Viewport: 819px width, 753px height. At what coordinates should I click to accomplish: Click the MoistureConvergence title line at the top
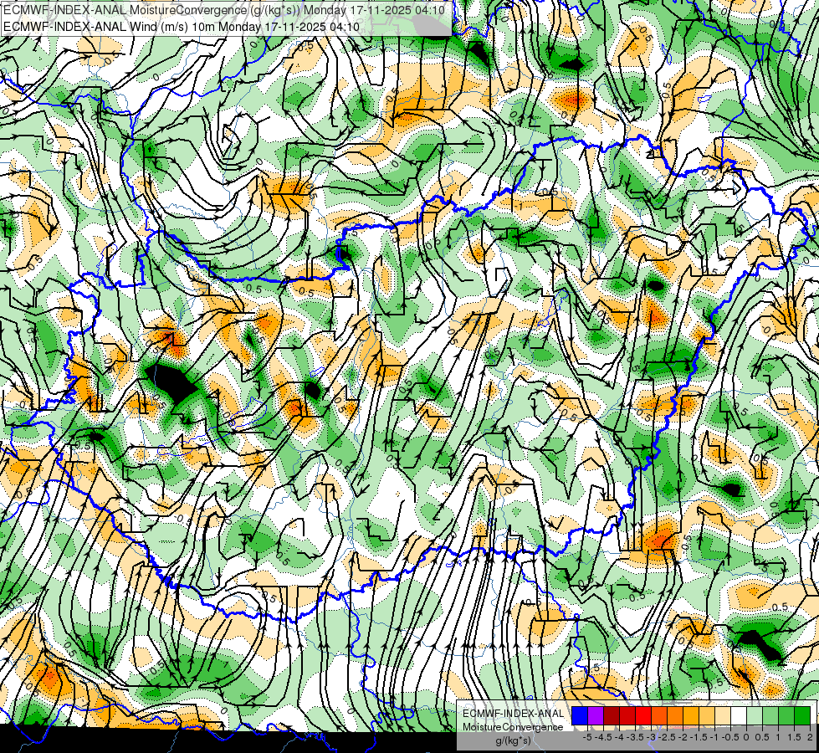(224, 10)
